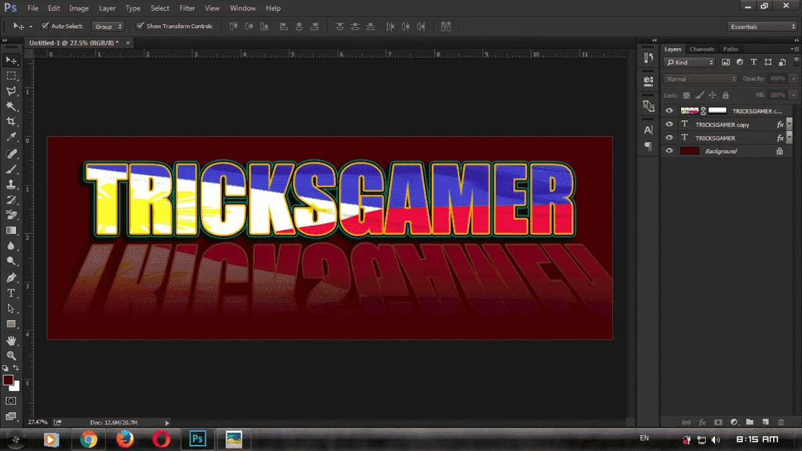Select the Dodge tool
This screenshot has width=802, height=451.
[x=11, y=261]
